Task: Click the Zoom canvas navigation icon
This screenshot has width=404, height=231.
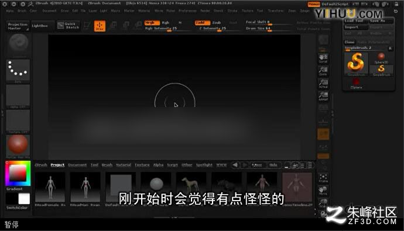Action: (323, 71)
